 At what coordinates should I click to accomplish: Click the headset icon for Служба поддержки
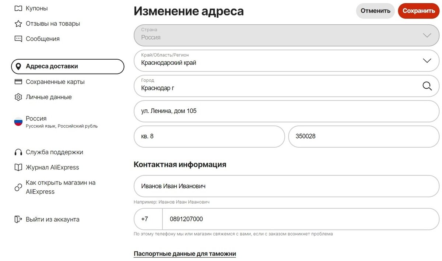[18, 152]
